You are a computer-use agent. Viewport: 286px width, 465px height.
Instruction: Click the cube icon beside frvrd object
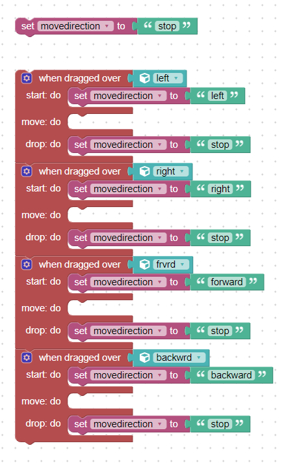[x=145, y=265]
